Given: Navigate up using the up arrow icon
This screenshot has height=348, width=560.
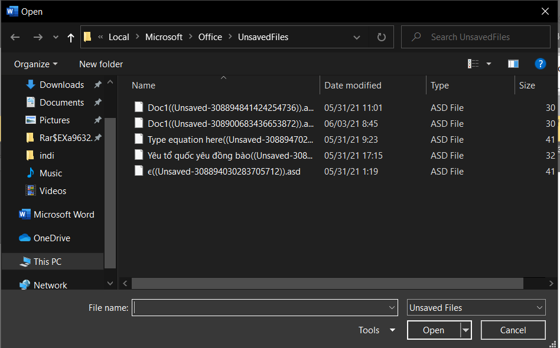Looking at the screenshot, I should (x=70, y=37).
